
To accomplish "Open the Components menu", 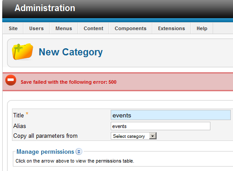I will point(131,28).
